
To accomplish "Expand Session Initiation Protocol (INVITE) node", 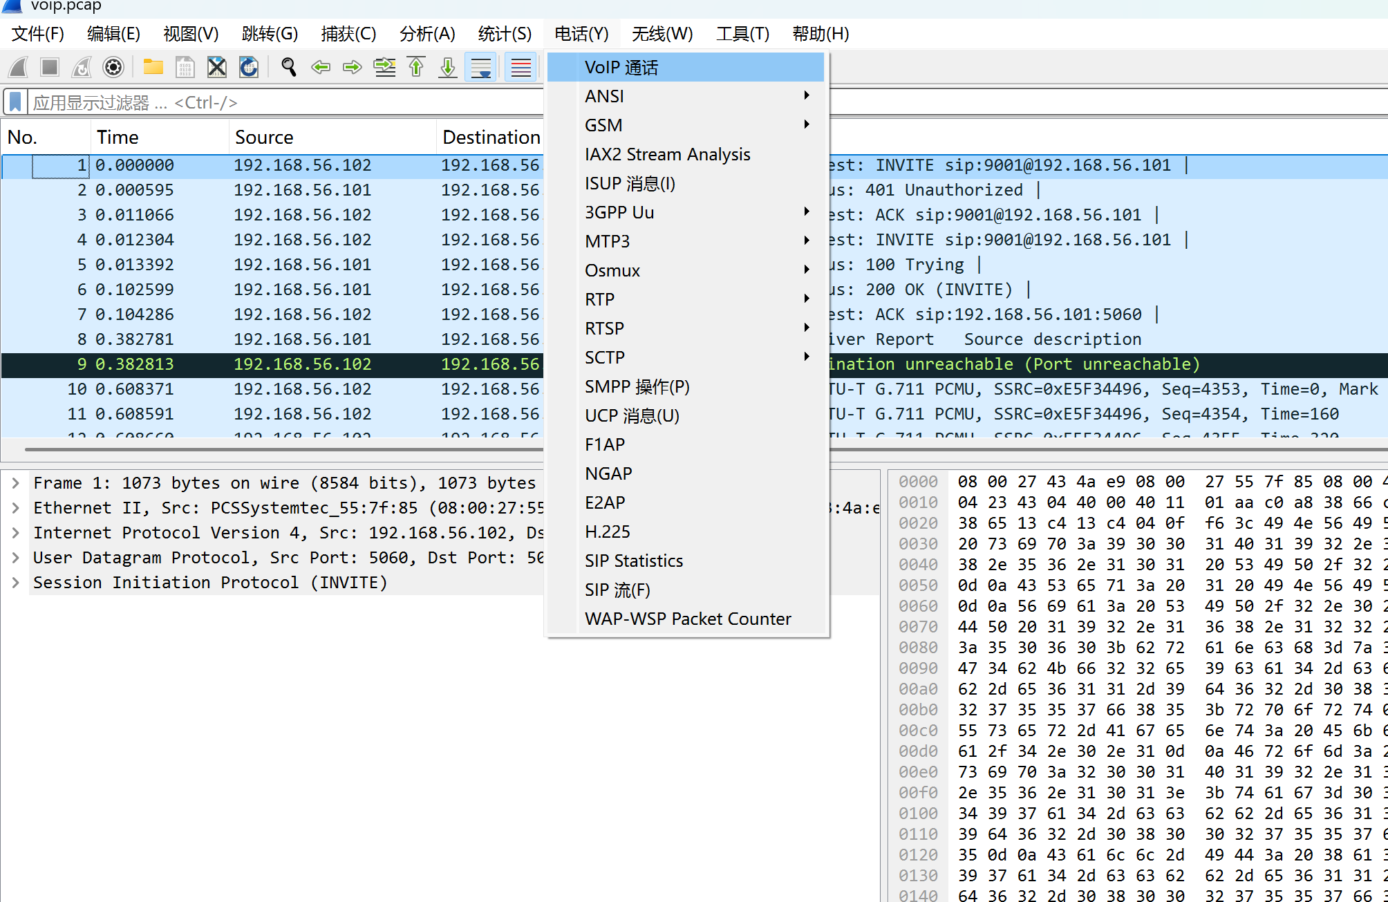I will coord(15,583).
